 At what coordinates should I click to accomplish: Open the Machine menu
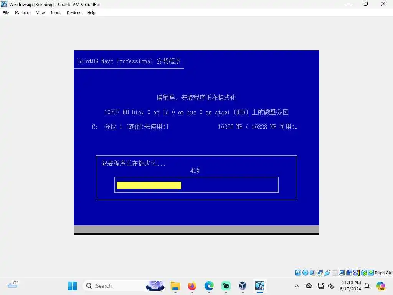point(22,13)
